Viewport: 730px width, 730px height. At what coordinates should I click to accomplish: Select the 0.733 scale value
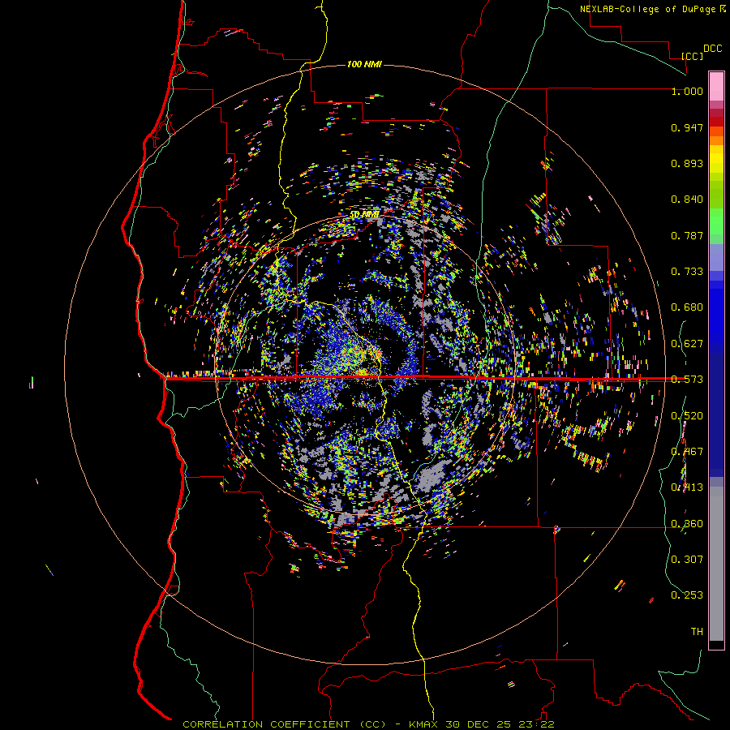687,272
